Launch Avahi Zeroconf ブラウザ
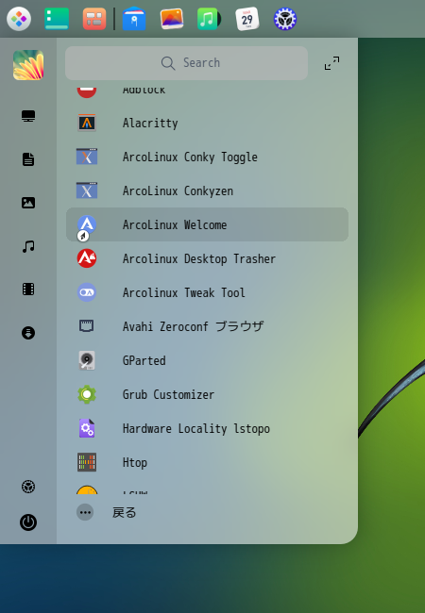Viewport: 425px width, 613px height. [x=207, y=326]
